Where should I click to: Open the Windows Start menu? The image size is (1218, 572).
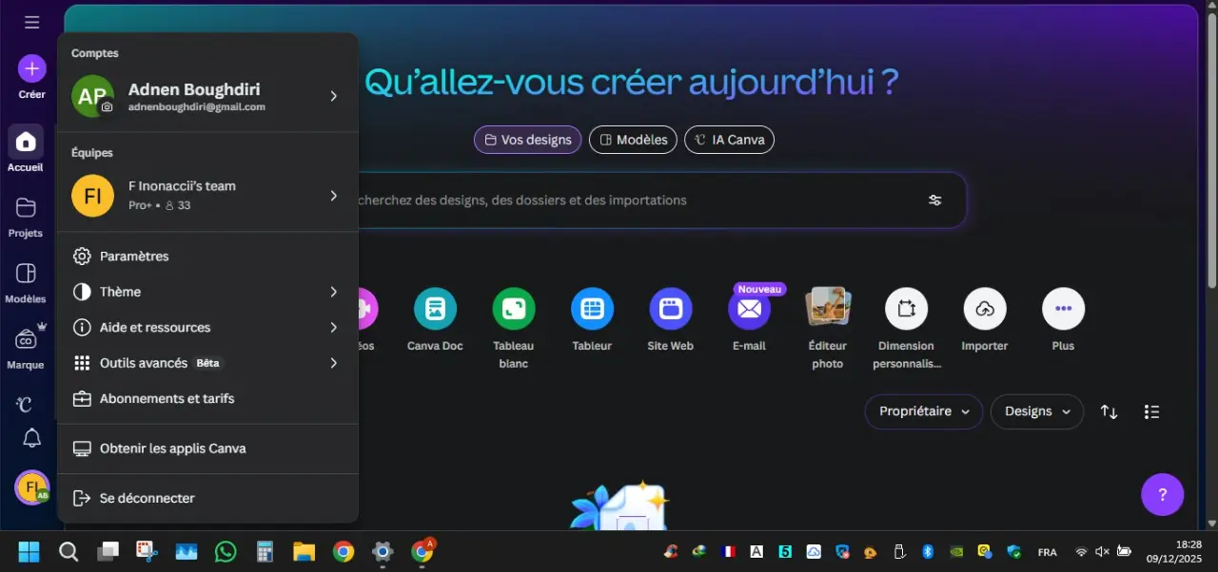click(29, 551)
